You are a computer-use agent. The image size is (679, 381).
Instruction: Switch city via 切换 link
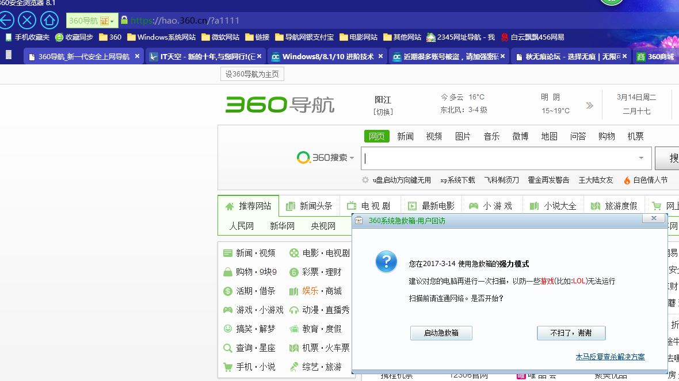click(x=383, y=112)
